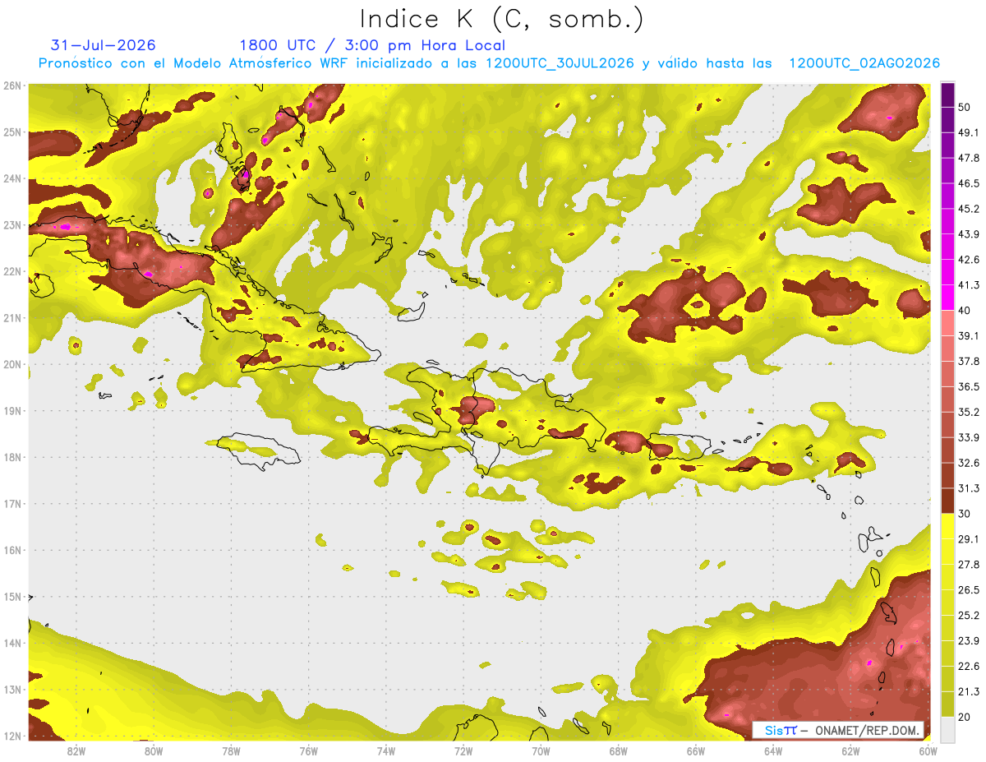Click the '49.1' colorbar value
The width and height of the screenshot is (986, 762).
click(x=969, y=132)
